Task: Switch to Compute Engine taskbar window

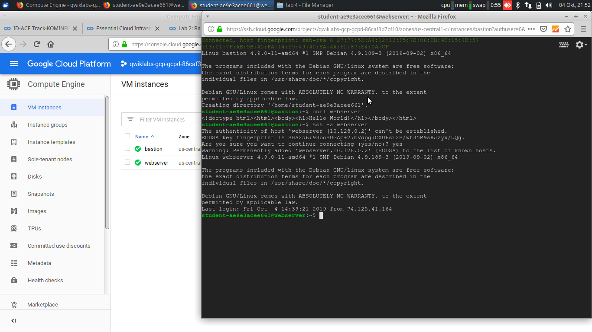Action: click(58, 5)
